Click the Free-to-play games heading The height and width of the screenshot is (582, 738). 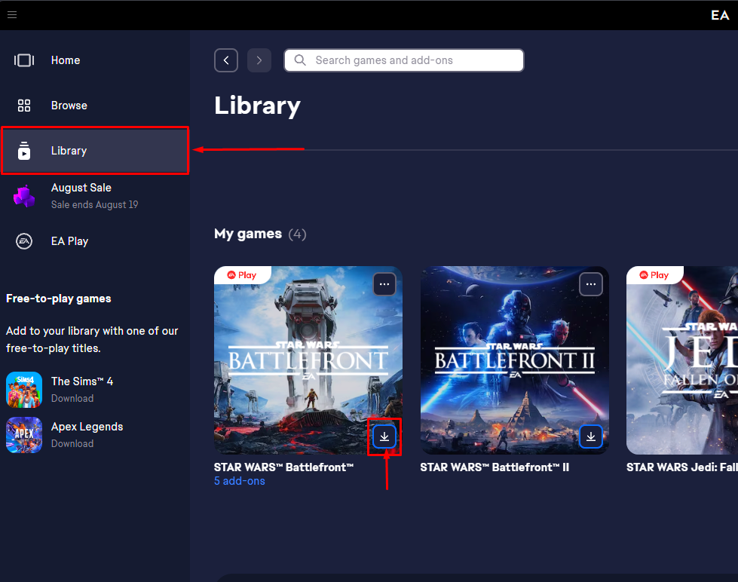(x=59, y=299)
